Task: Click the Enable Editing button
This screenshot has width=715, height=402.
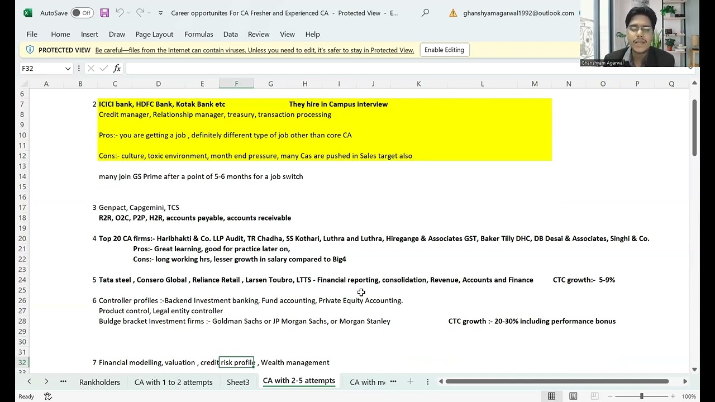Action: coord(444,50)
